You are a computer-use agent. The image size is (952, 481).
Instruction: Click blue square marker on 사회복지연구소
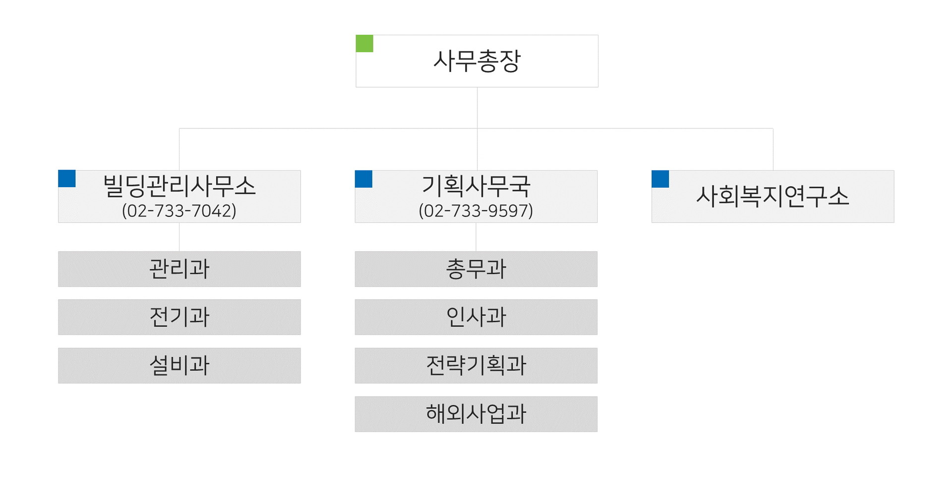[x=660, y=179]
